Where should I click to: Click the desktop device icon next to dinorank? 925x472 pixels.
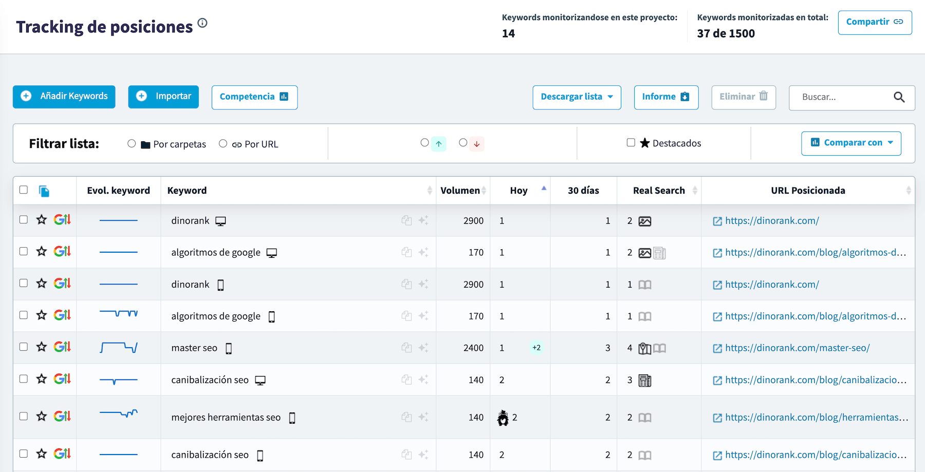coord(220,221)
